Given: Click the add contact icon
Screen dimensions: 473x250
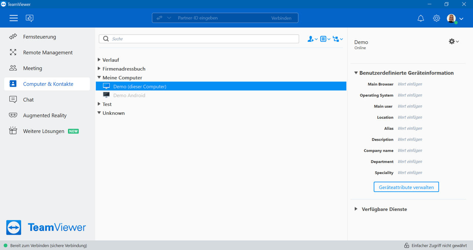Looking at the screenshot, I should (313, 39).
